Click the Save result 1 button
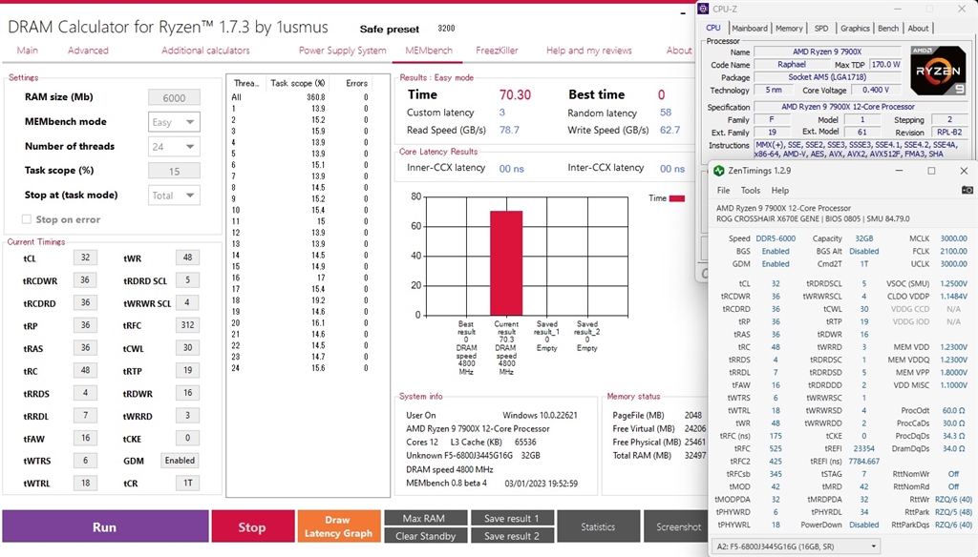978x557 pixels. click(x=512, y=518)
